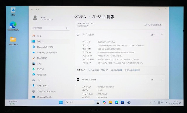The image size is (187, 113).
Task: Open the battery tray icon
Action: (166, 103)
